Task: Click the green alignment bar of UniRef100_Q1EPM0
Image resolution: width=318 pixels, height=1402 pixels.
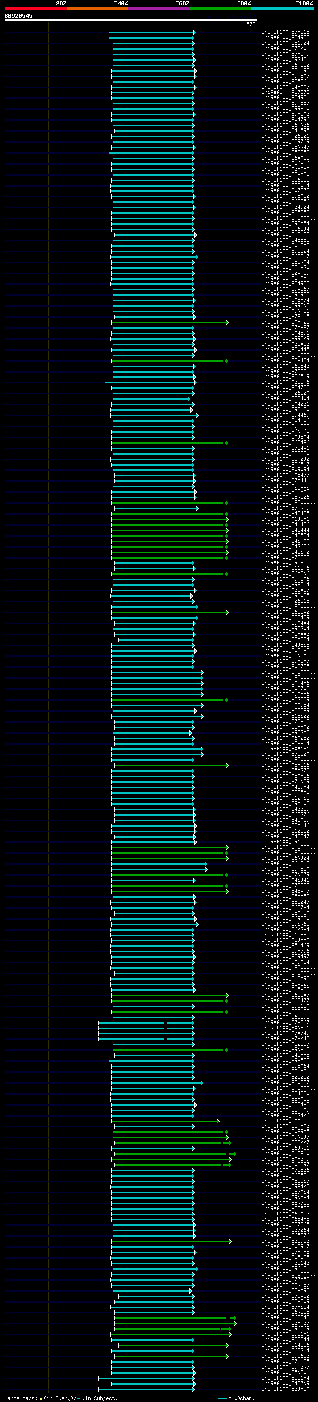Action: click(x=175, y=1154)
